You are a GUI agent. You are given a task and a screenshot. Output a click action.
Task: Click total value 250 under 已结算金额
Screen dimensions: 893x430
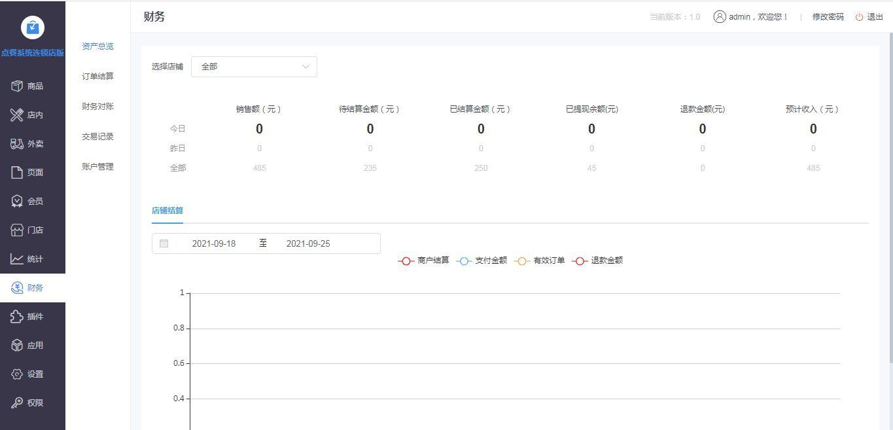click(481, 168)
